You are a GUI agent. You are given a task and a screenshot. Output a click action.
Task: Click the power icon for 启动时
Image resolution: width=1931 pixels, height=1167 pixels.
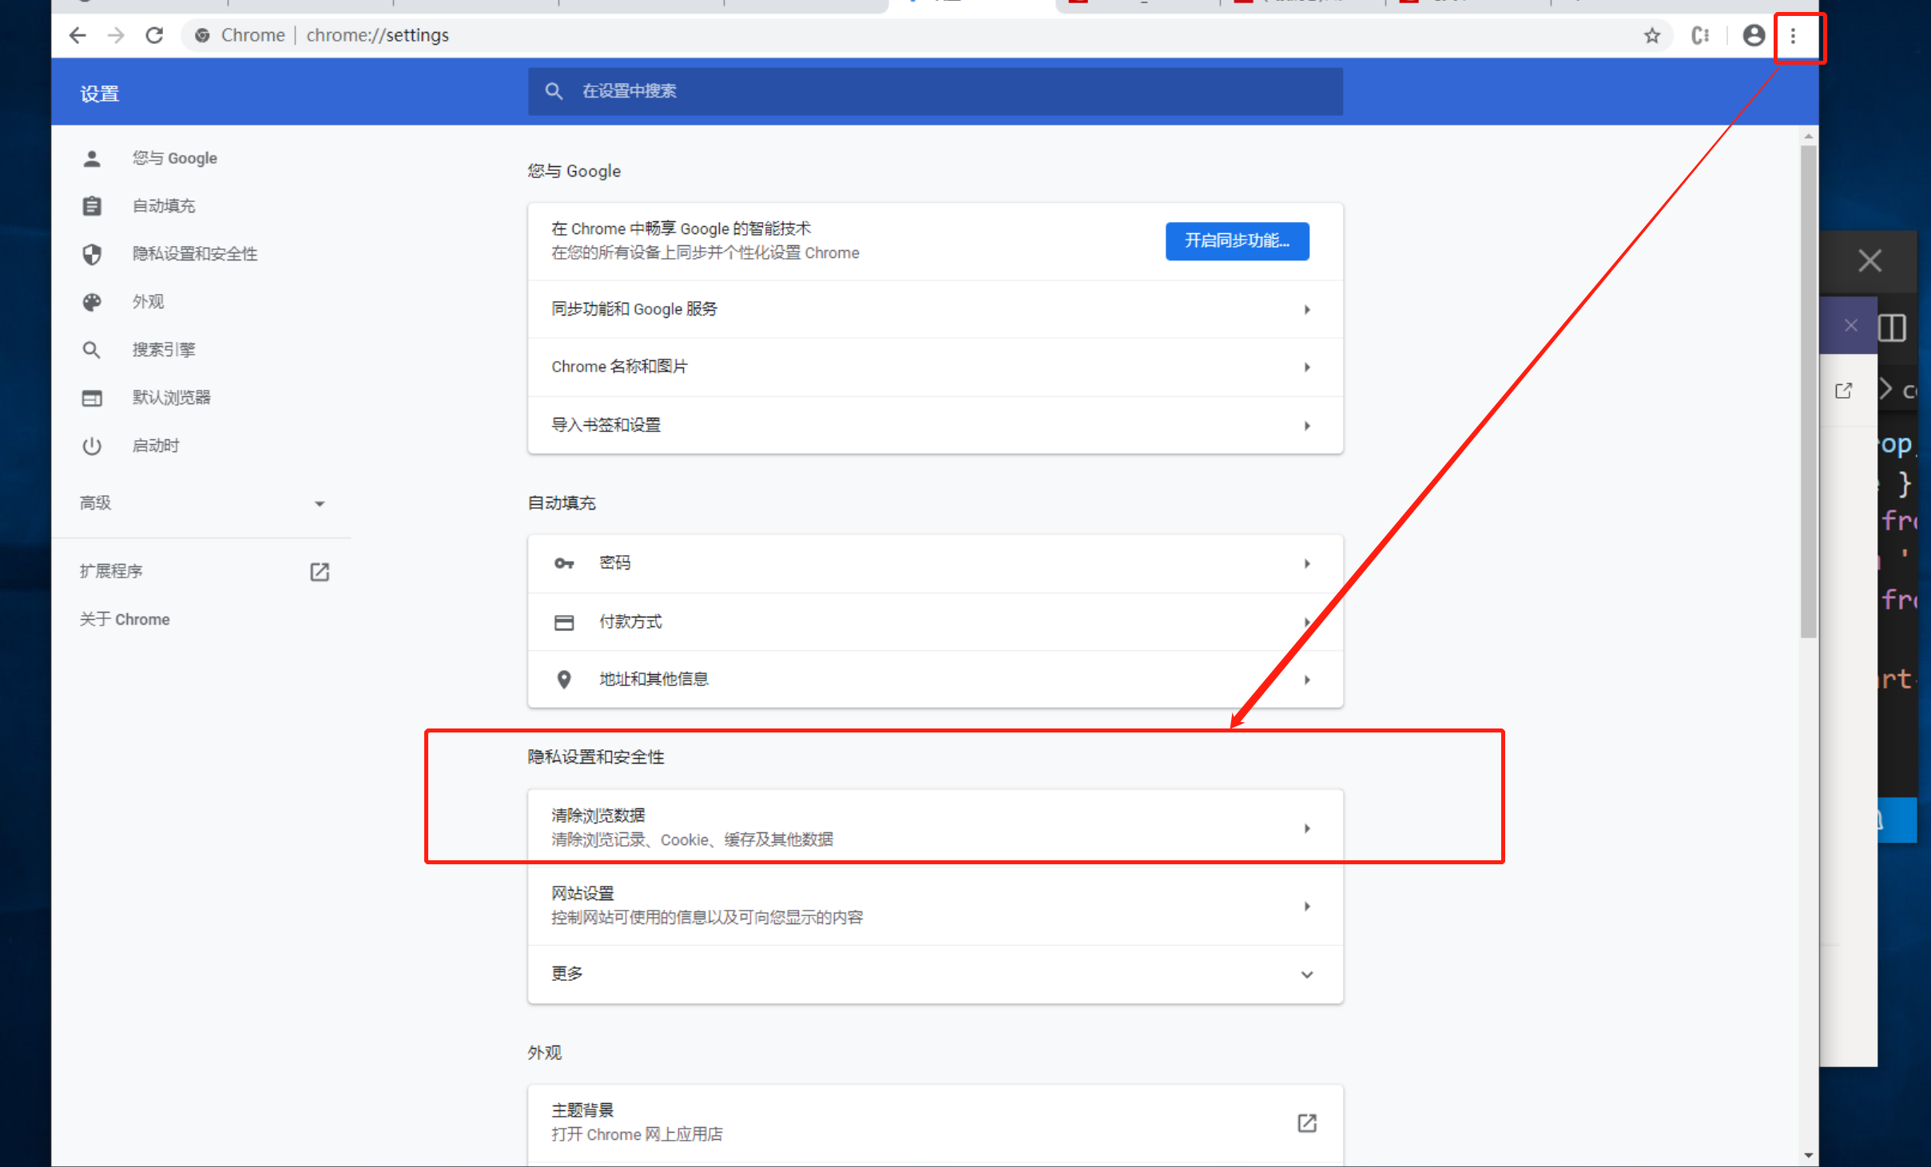pyautogui.click(x=92, y=446)
